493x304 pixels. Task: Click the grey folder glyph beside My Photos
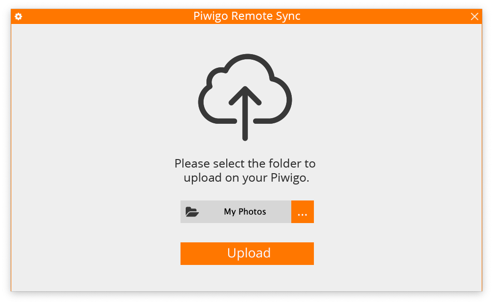192,212
